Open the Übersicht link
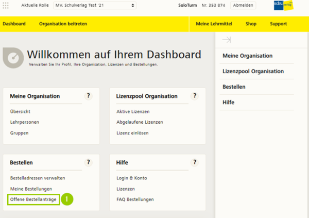This screenshot has width=309, height=218. tap(20, 111)
